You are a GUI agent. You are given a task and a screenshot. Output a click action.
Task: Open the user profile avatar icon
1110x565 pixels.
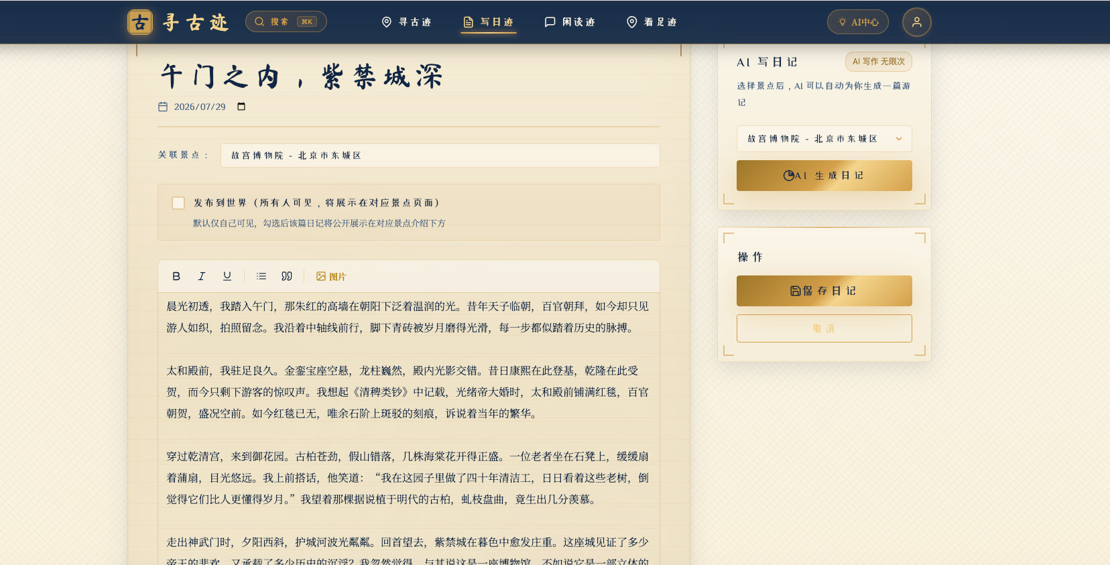pyautogui.click(x=917, y=22)
